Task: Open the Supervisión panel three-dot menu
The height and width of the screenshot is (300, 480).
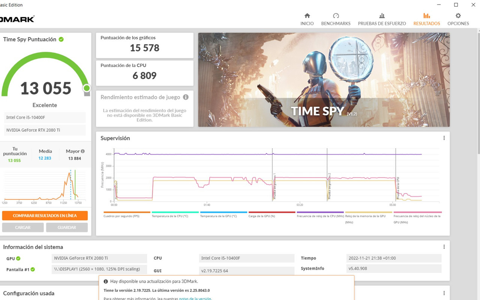Action: tap(444, 138)
